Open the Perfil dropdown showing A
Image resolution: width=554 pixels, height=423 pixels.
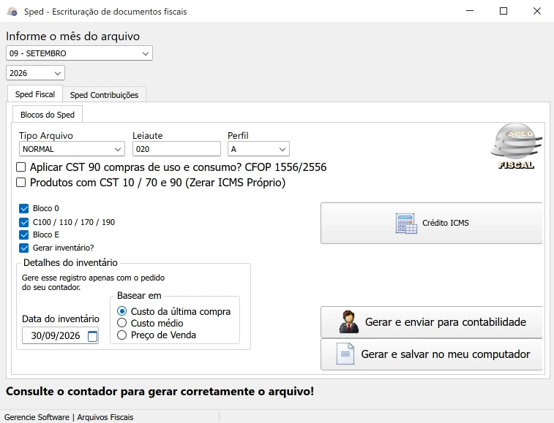(258, 149)
